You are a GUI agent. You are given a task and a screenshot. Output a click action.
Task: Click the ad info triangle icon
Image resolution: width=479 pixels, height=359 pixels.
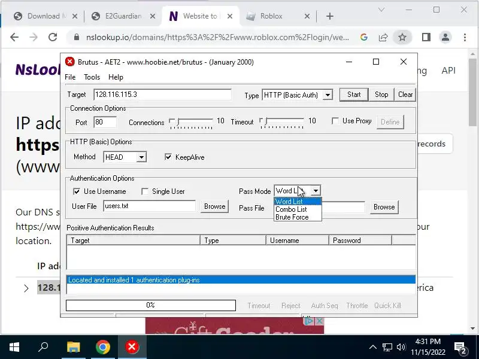click(x=310, y=321)
